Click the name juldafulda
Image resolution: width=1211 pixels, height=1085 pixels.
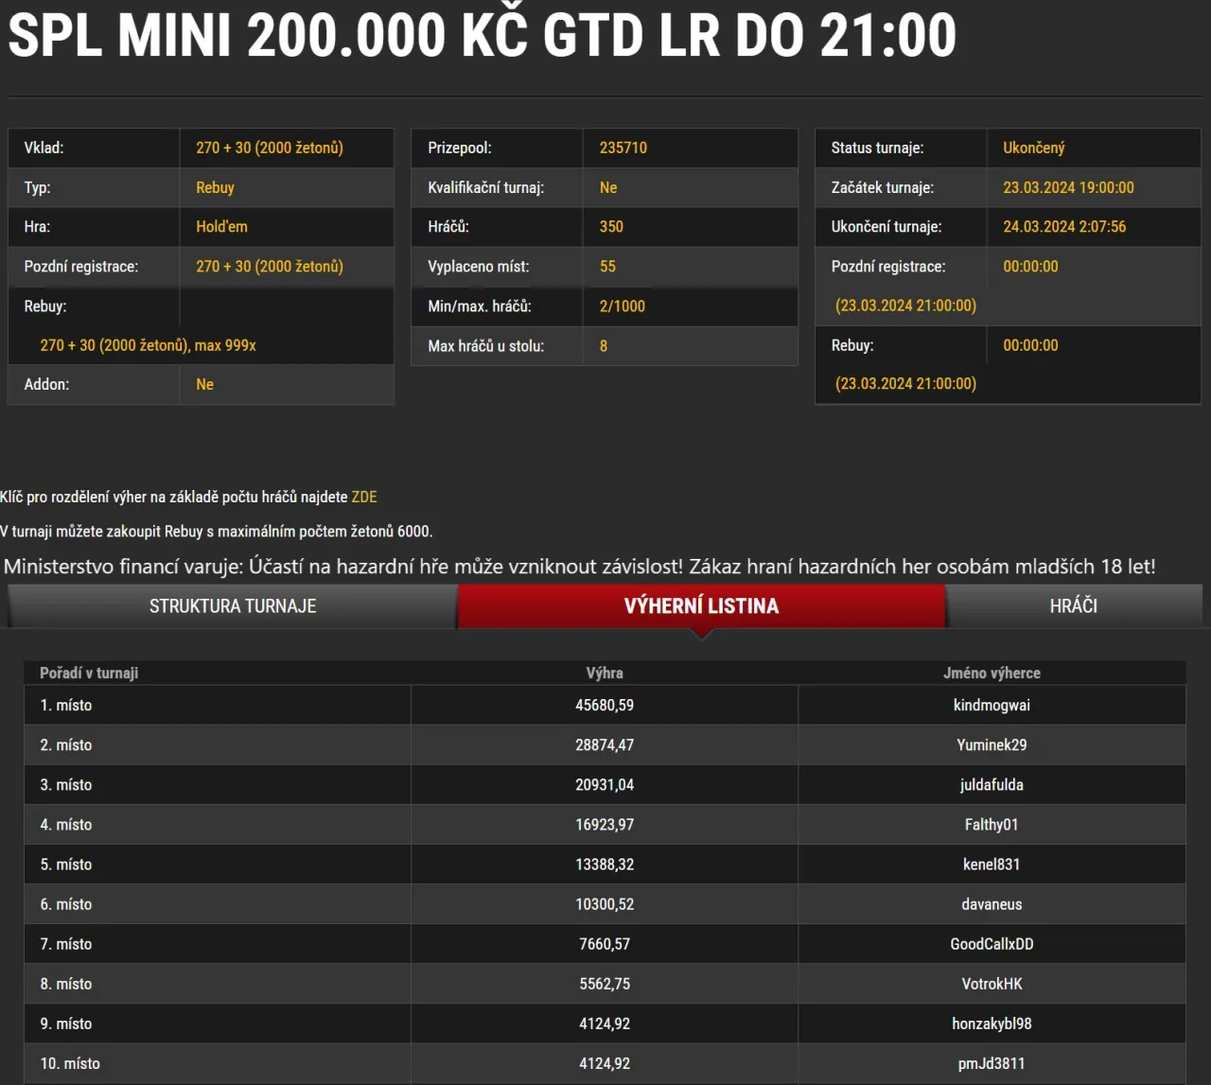992,785
